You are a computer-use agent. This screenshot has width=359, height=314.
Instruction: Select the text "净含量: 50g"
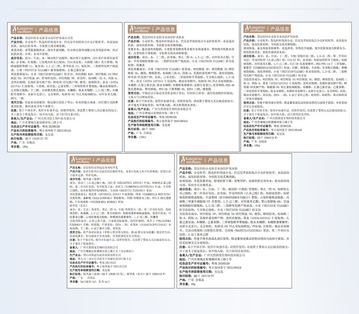pos(187,284)
